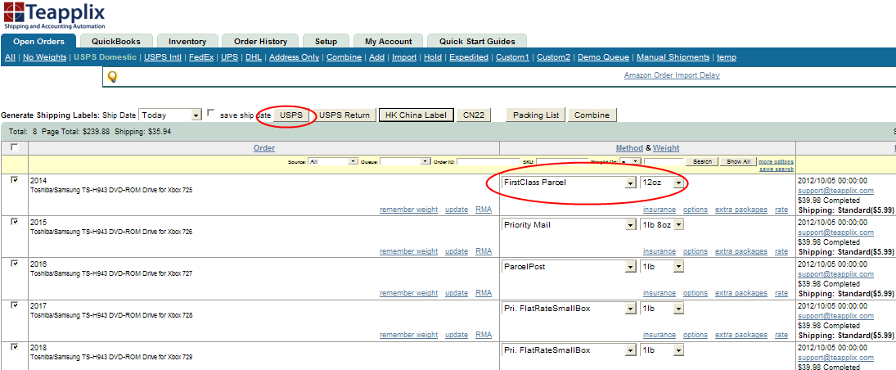Image resolution: width=896 pixels, height=370 pixels.
Task: Click the rate link for order 2016
Action: [781, 293]
